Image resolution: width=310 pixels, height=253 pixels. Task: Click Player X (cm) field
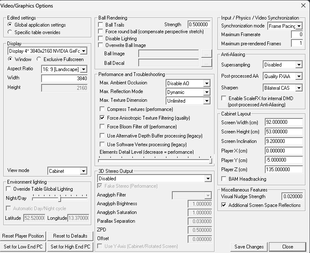(x=284, y=150)
